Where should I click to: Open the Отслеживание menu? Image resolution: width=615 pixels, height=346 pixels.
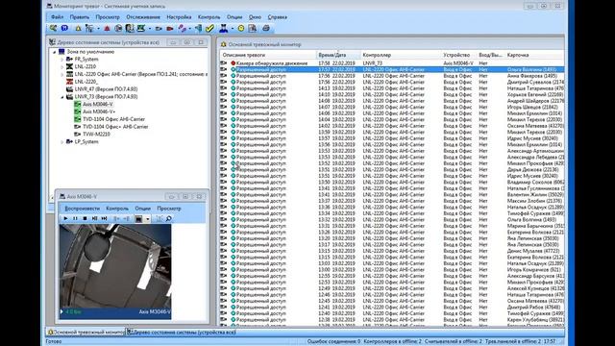point(143,17)
